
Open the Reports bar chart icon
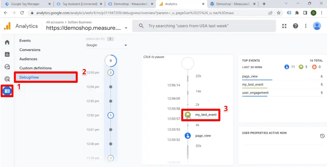coord(7,54)
